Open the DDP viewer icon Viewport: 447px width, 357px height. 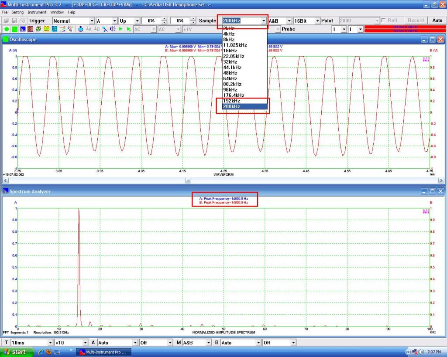tap(70, 29)
